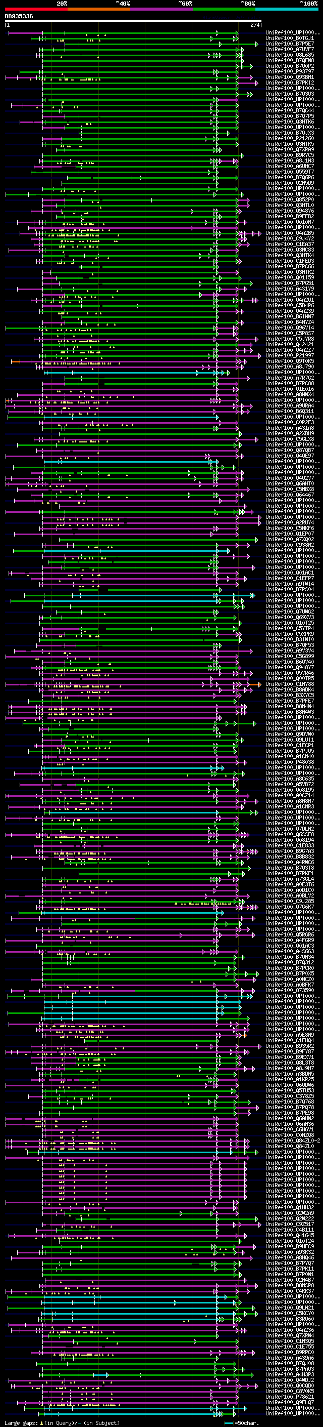Select the UniRef100_P21260 label
Image resolution: width=323 pixels, height=1427 pixels.
point(289,139)
